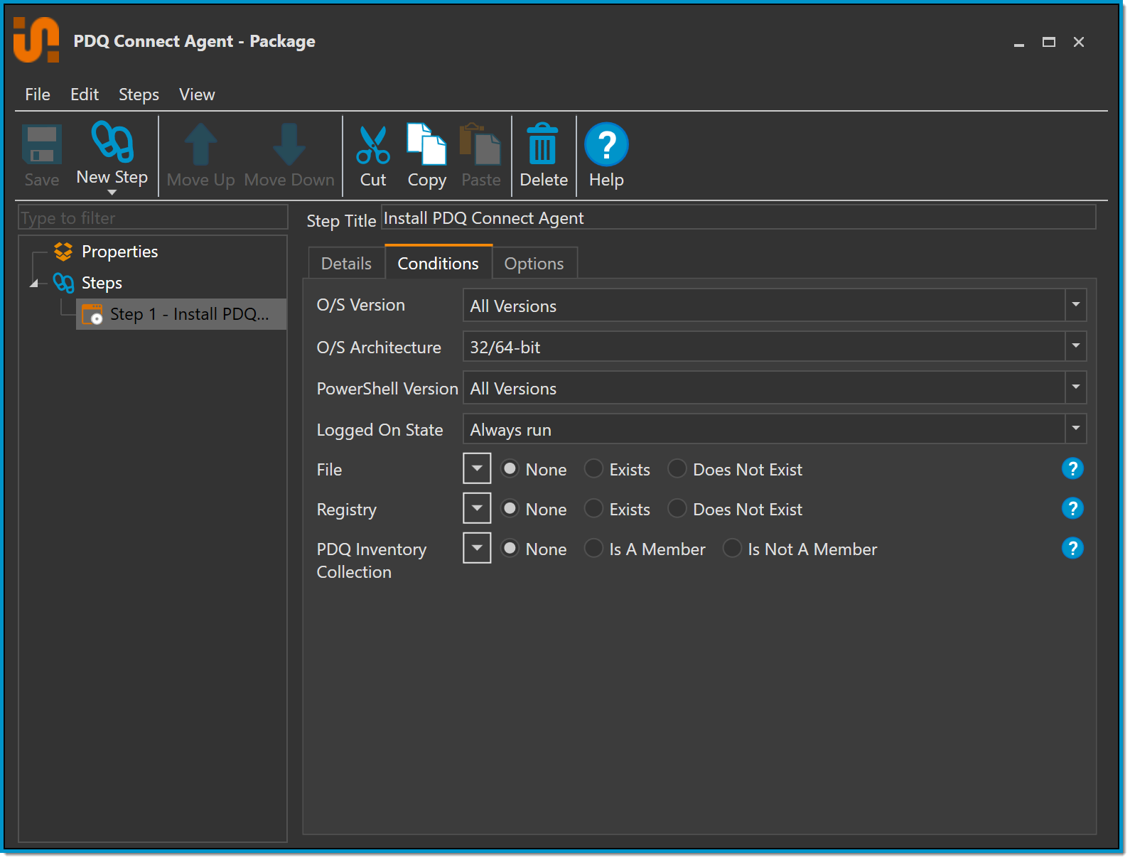Select None for Registry condition
The image size is (1130, 860).
(510, 509)
